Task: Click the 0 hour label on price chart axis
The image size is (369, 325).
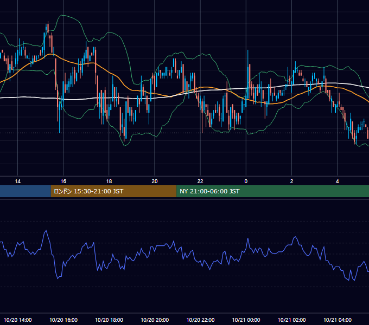Action: pyautogui.click(x=246, y=181)
